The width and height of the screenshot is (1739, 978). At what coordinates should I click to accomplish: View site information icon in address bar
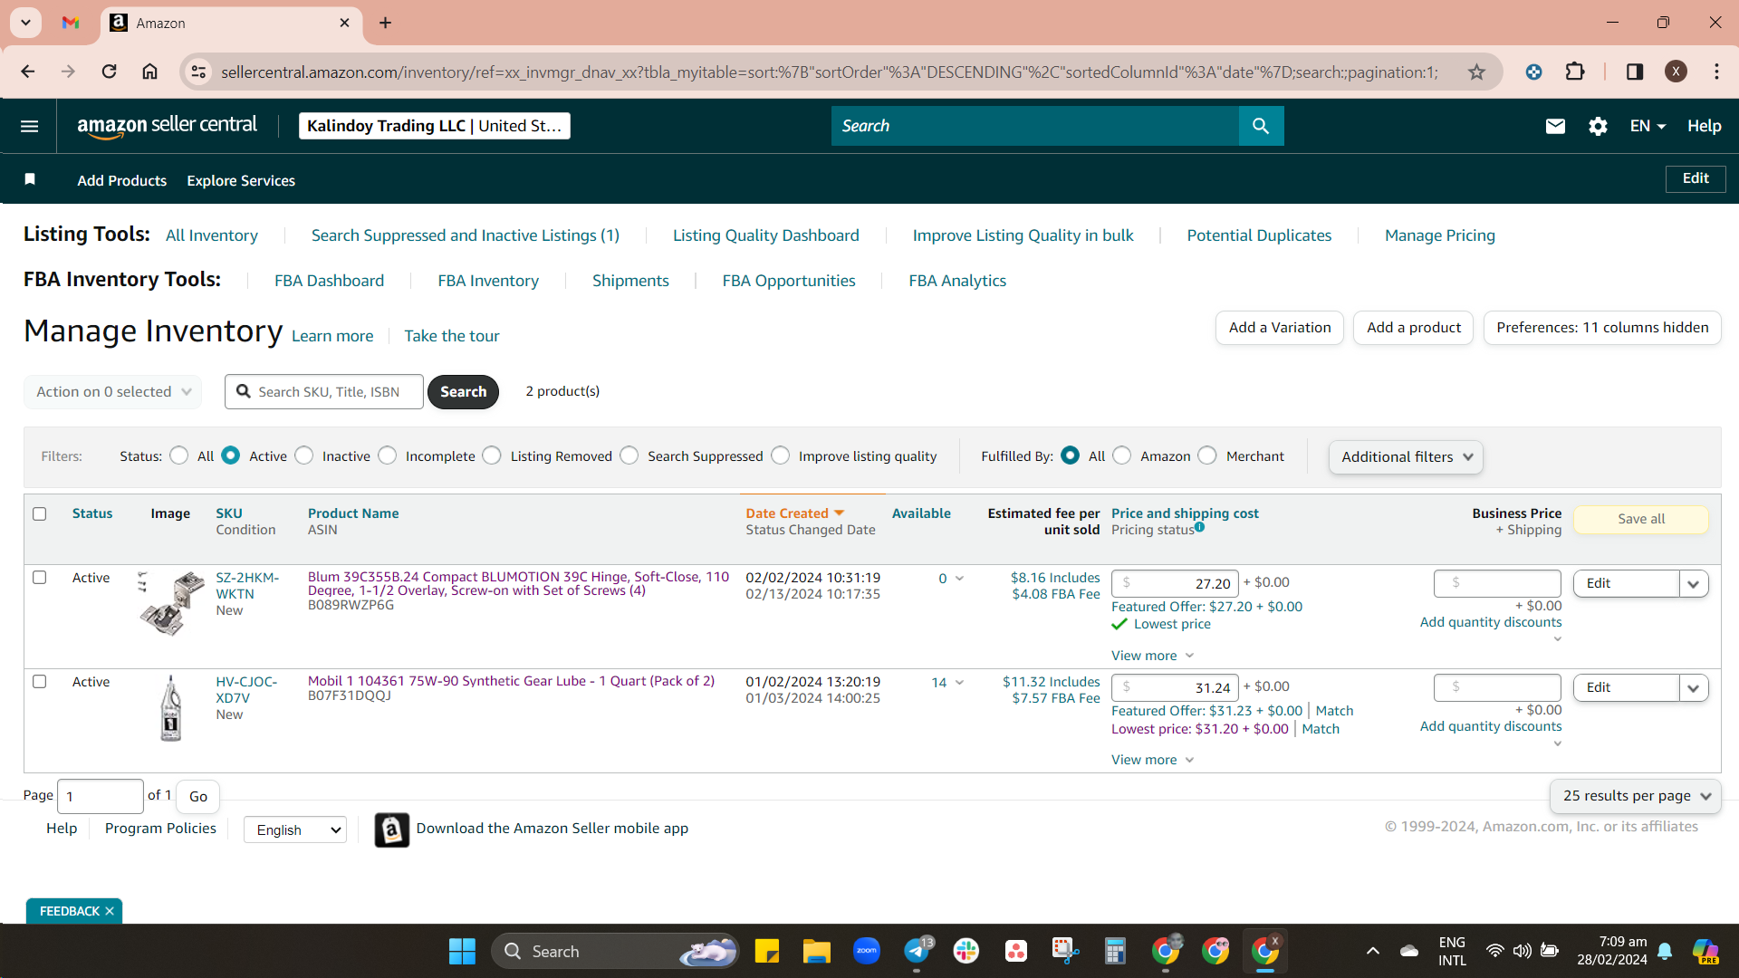(x=198, y=72)
